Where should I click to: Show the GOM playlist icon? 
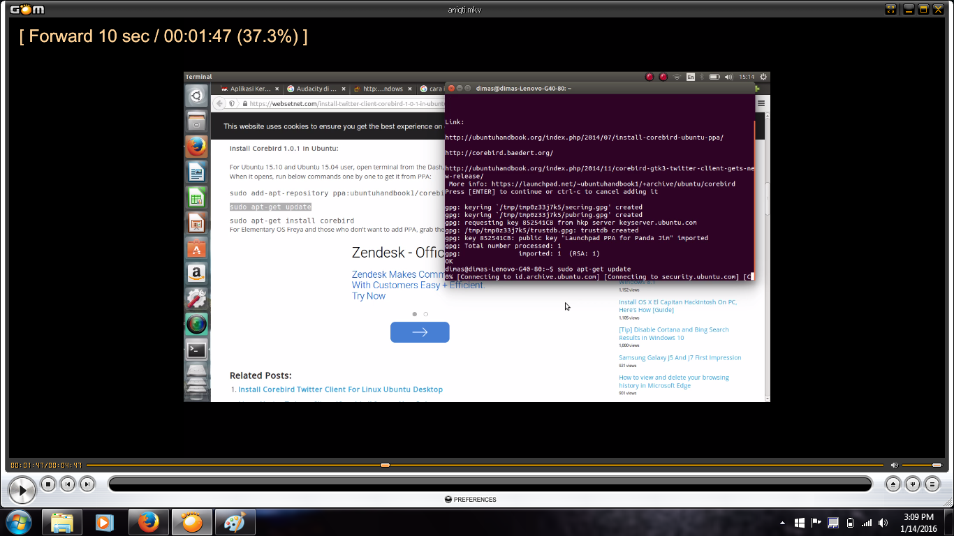pos(932,484)
